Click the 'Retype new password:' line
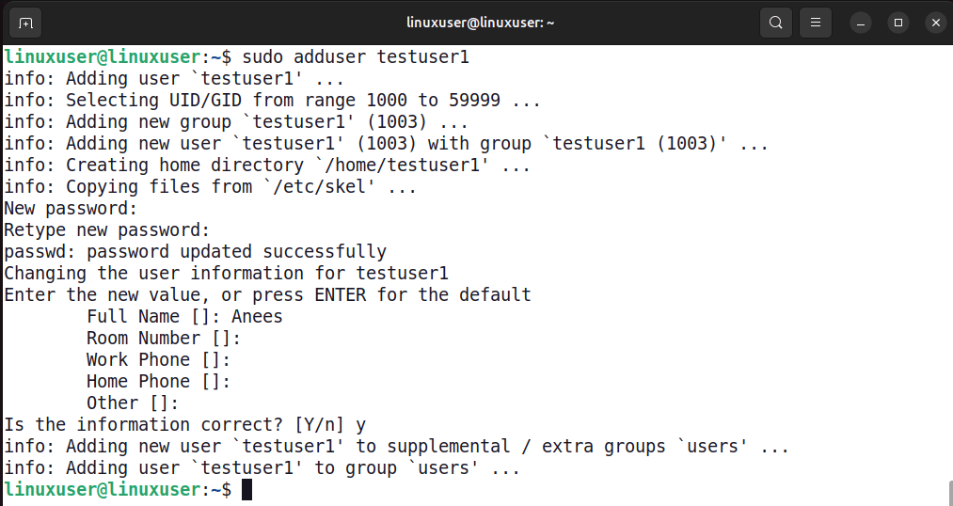This screenshot has height=506, width=953. (x=106, y=230)
